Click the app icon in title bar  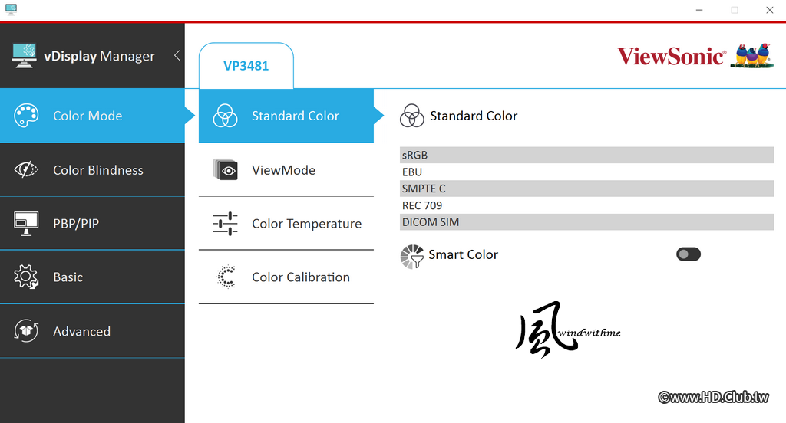pos(11,9)
